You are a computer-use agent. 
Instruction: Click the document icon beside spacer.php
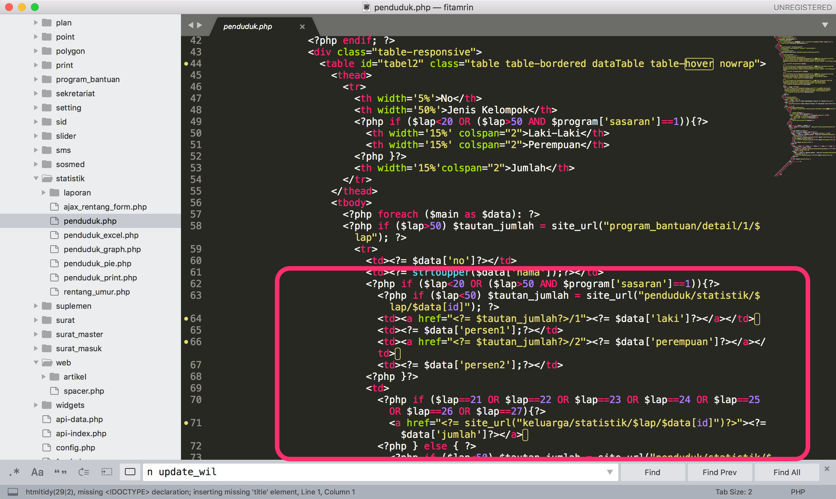(54, 391)
